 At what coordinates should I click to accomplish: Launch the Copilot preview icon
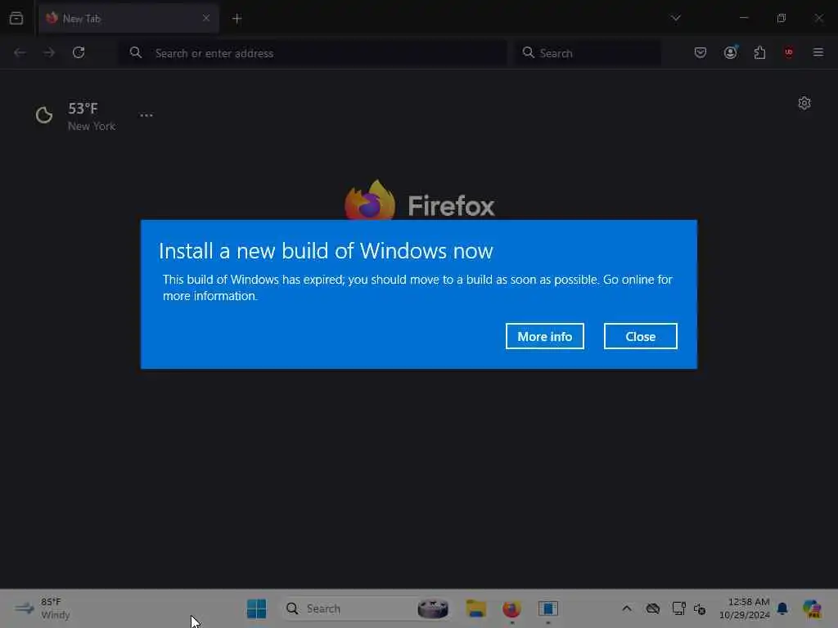tap(812, 608)
